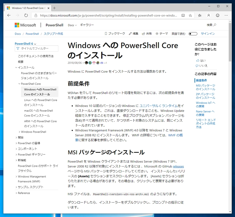Open the Docs dropdown menu

click(x=72, y=25)
